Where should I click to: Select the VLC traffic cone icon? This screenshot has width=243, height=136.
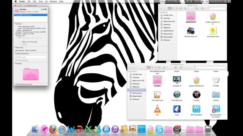157,109
